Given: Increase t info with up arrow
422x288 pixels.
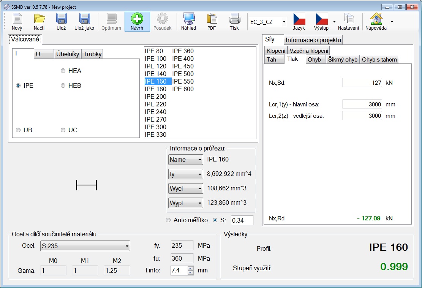Looking at the screenshot, I should pyautogui.click(x=190, y=268).
